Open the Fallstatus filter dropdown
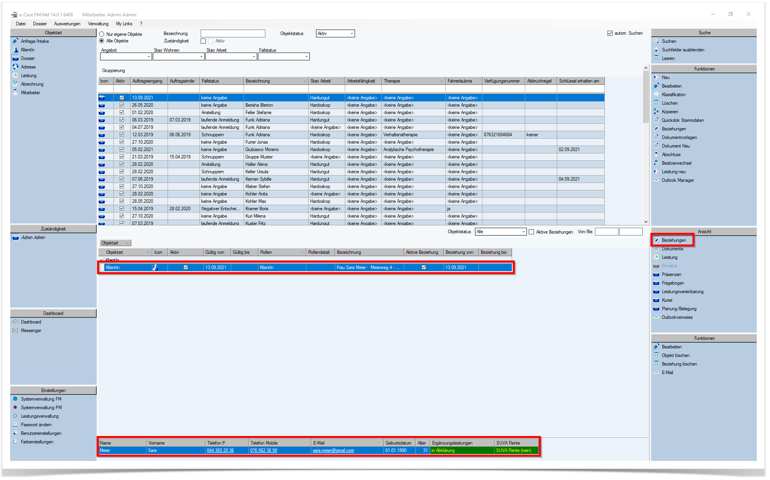The width and height of the screenshot is (770, 480). 306,57
